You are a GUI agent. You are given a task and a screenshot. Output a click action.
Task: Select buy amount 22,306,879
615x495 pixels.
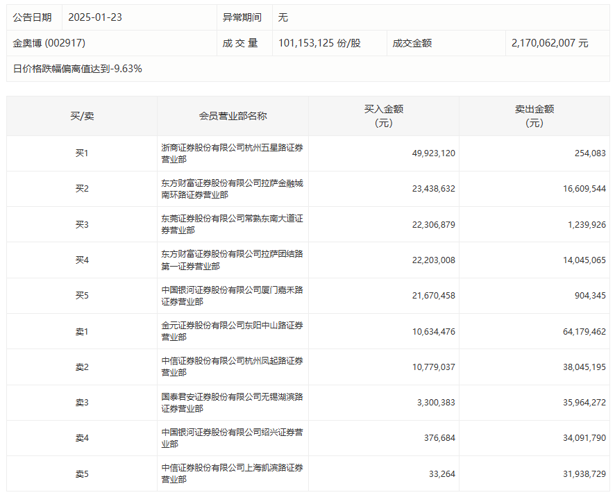[x=433, y=225]
